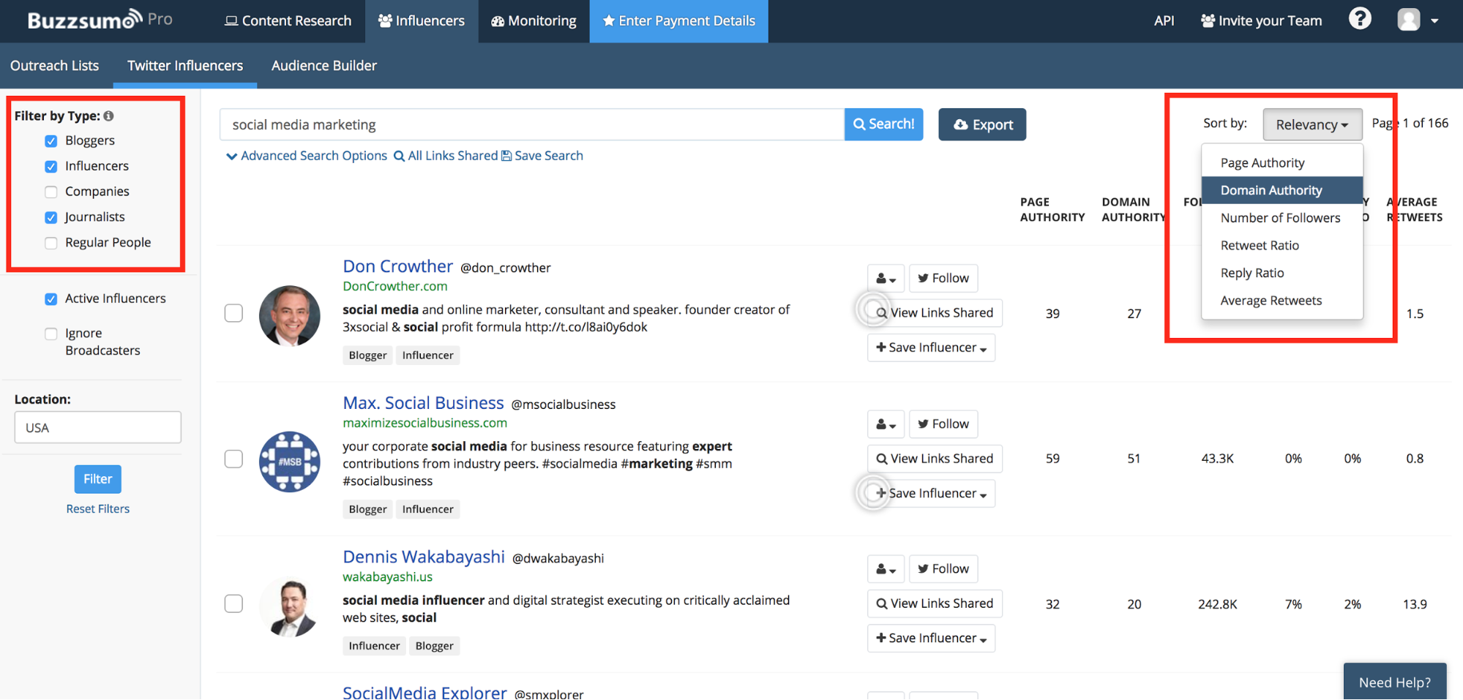Apply filters with the Filter button
This screenshot has height=700, width=1463.
click(x=97, y=479)
